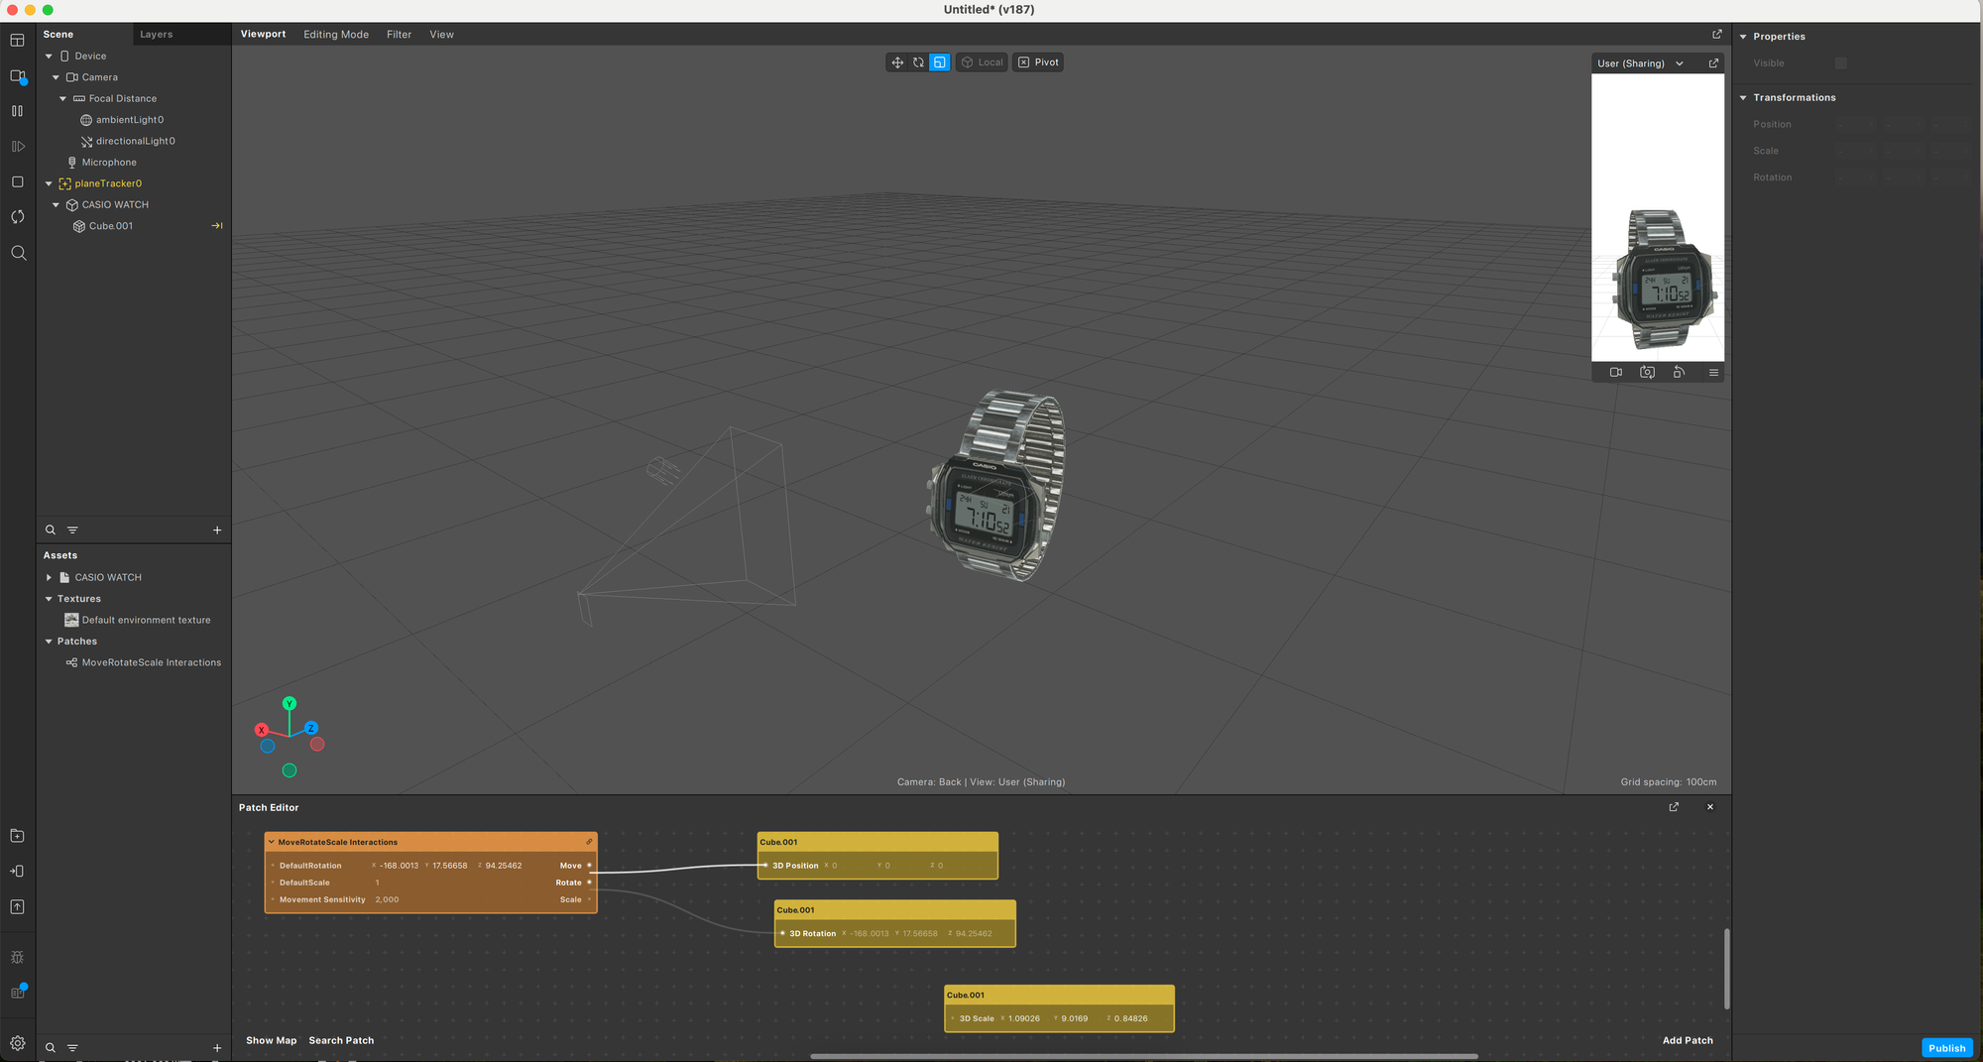Click the search icon in left sidebar
The height and width of the screenshot is (1062, 1983).
[18, 253]
